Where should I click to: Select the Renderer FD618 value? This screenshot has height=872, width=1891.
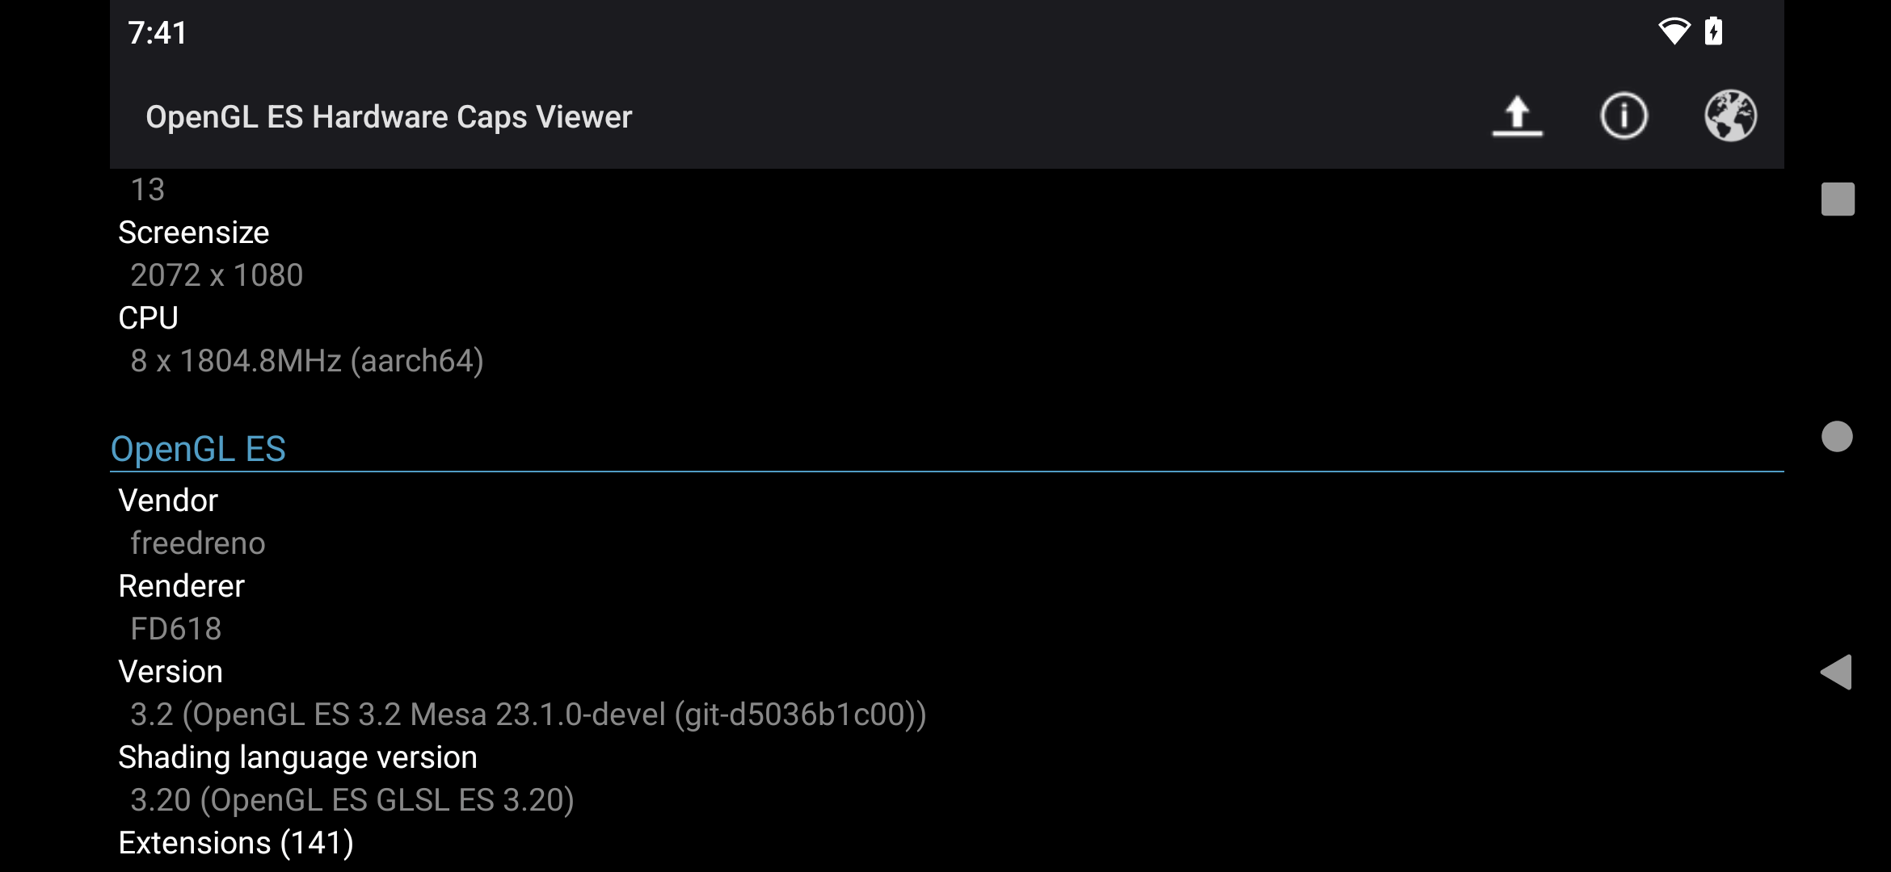176,629
